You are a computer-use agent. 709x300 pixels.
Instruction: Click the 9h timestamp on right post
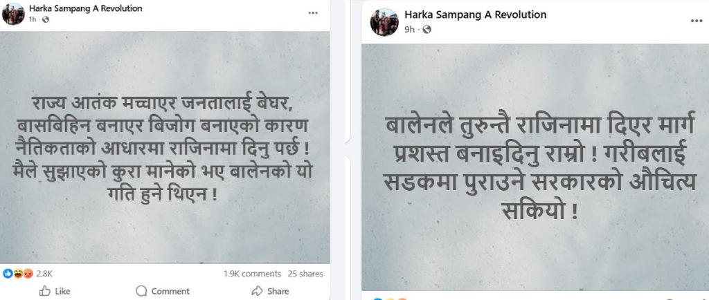(411, 29)
